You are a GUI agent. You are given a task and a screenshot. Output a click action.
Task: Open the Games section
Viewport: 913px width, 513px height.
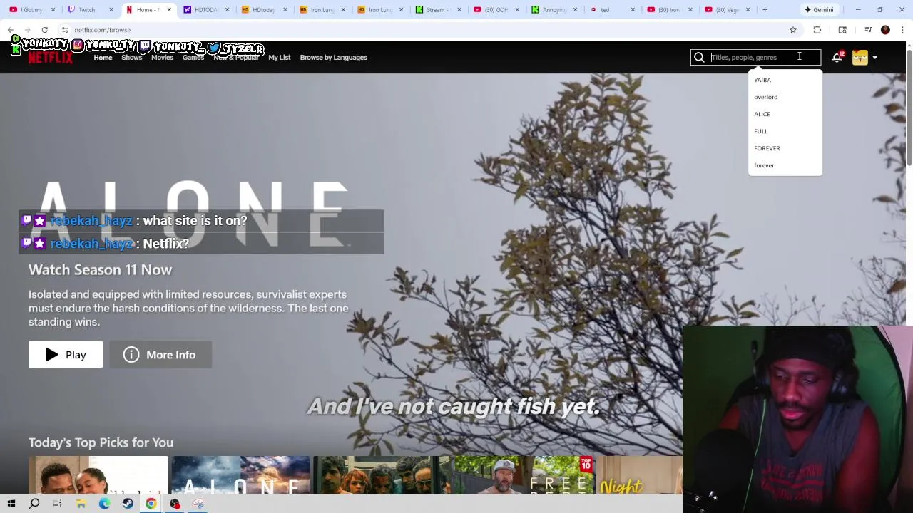pos(193,58)
